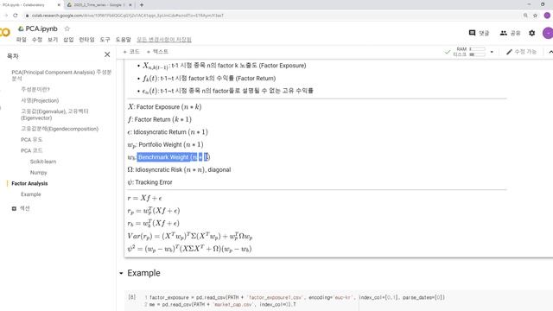The height and width of the screenshot is (311, 553).
Task: Close the table of contents panel
Action: pos(107,54)
